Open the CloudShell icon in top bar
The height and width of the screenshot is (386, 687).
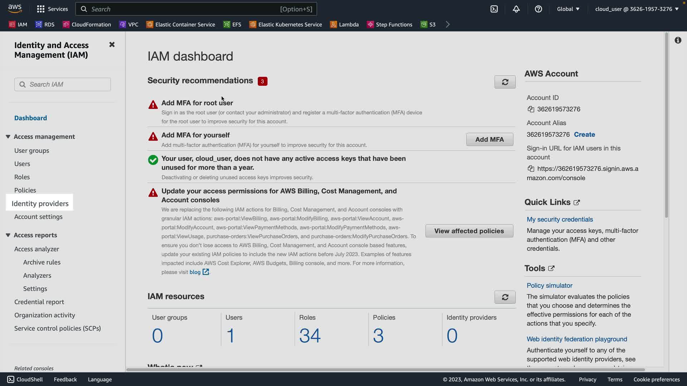point(494,9)
